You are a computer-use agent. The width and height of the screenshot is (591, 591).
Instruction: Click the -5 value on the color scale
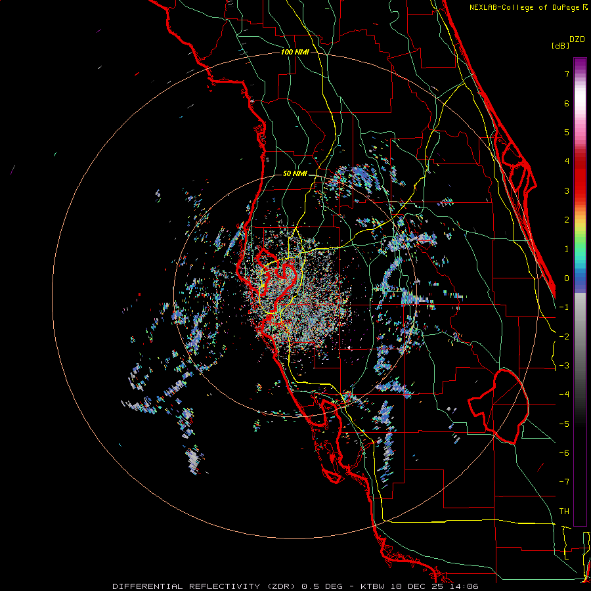565,424
